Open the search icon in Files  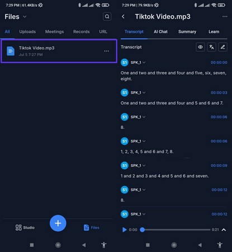(107, 17)
